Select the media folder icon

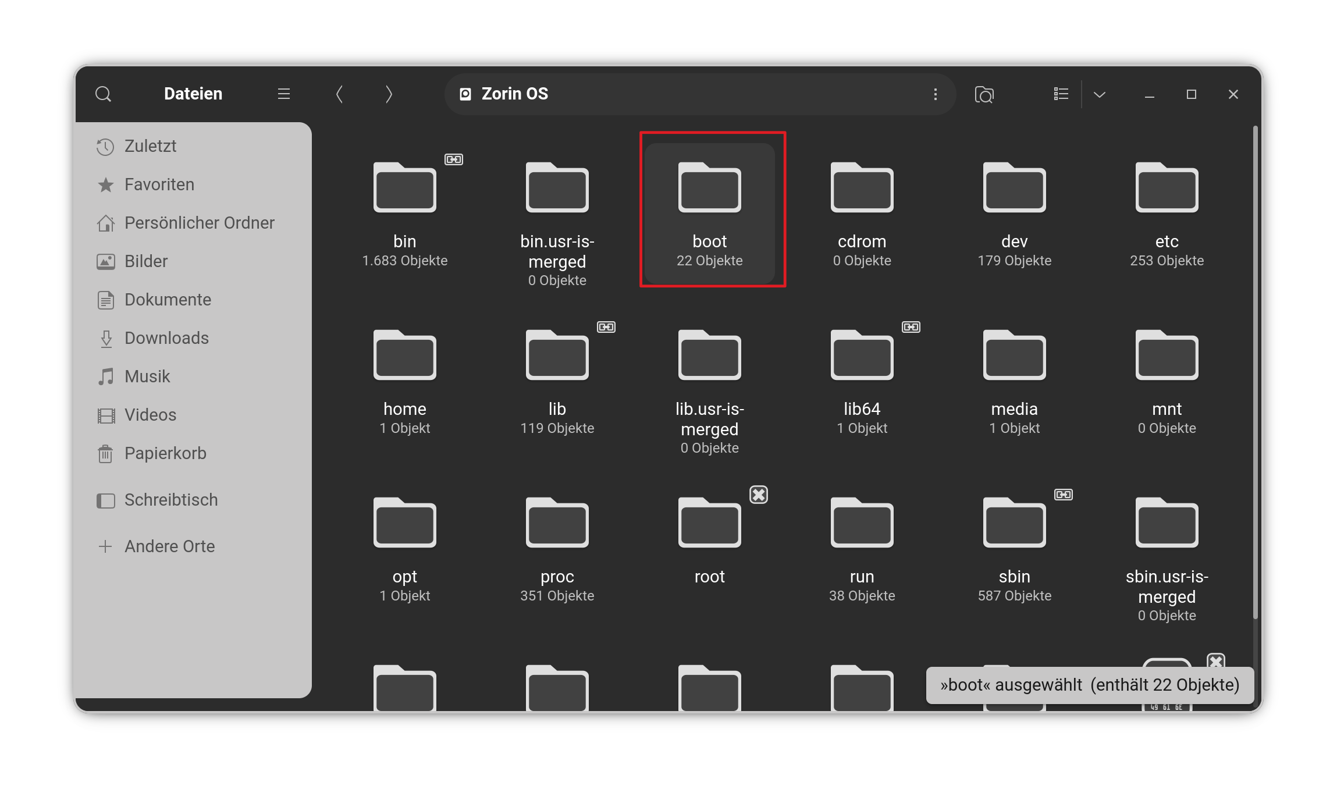[x=1015, y=355]
